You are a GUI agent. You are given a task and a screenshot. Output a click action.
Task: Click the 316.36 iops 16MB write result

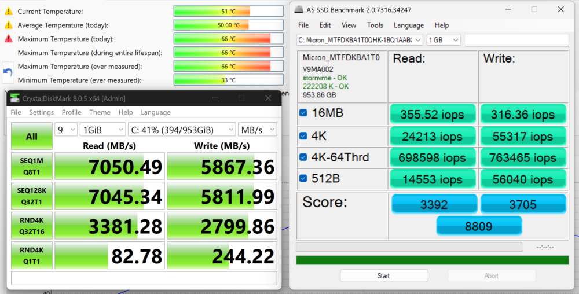tap(523, 115)
